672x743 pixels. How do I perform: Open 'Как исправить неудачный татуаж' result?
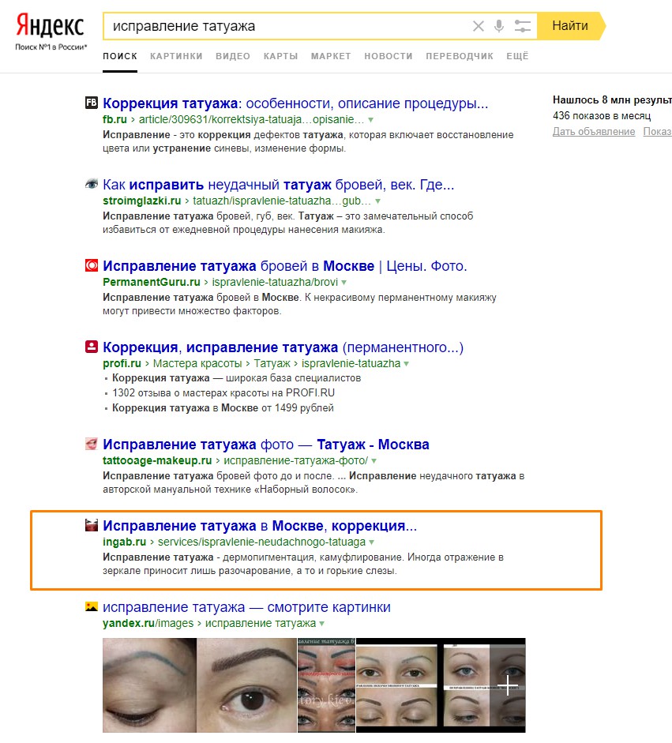tap(278, 184)
